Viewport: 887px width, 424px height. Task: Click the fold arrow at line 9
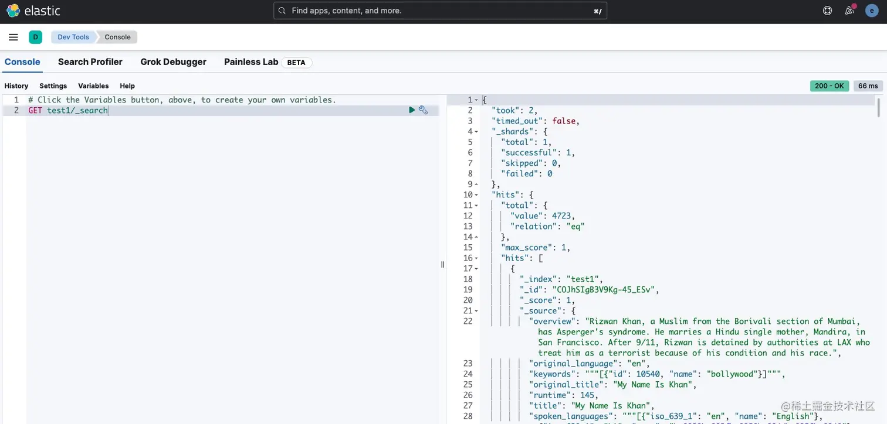476,184
